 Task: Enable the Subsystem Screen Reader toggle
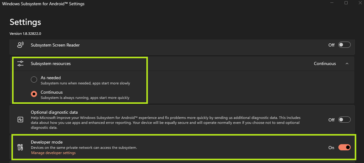[344, 45]
